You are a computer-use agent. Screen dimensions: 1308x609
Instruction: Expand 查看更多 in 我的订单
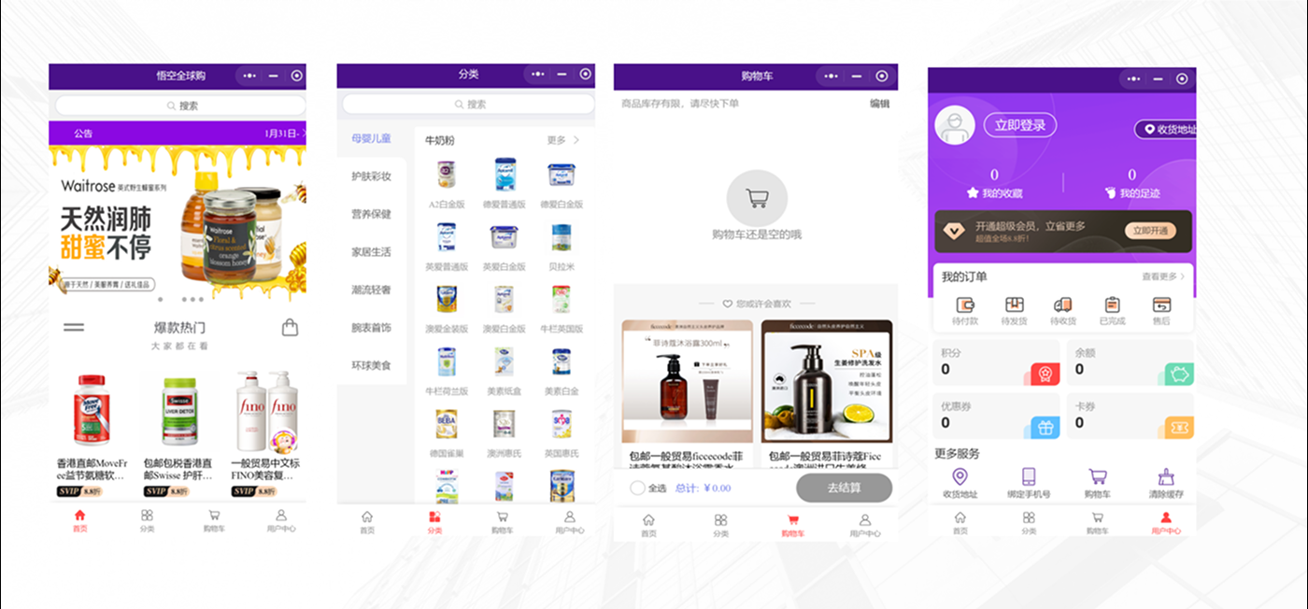(x=1163, y=276)
